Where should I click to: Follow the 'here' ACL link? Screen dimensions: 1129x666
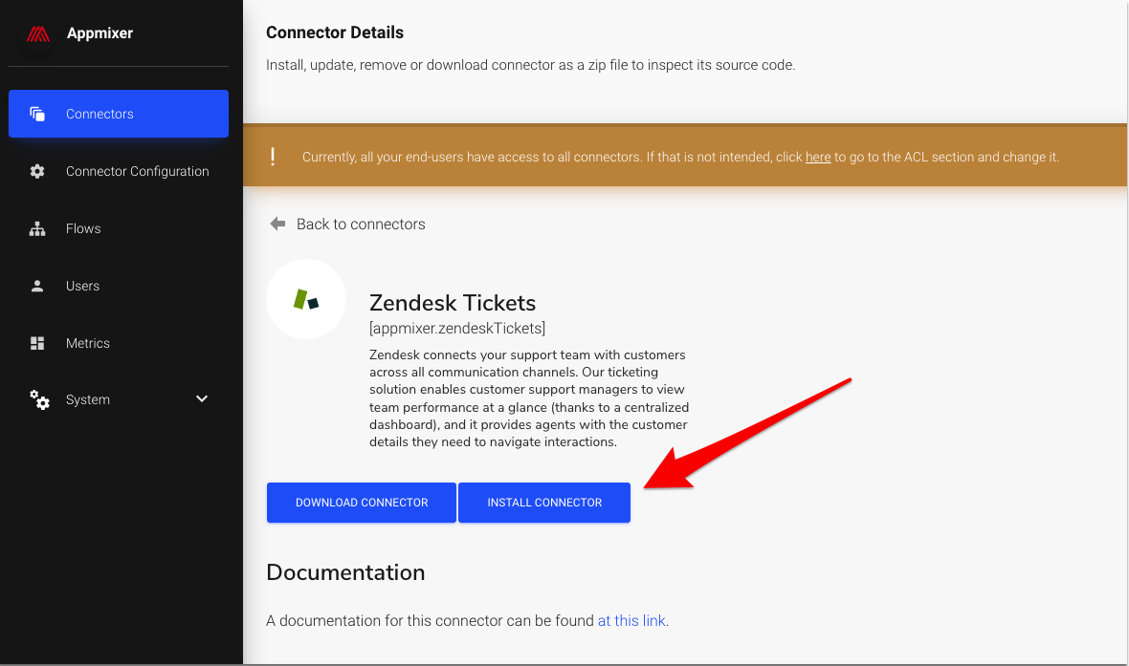[818, 157]
